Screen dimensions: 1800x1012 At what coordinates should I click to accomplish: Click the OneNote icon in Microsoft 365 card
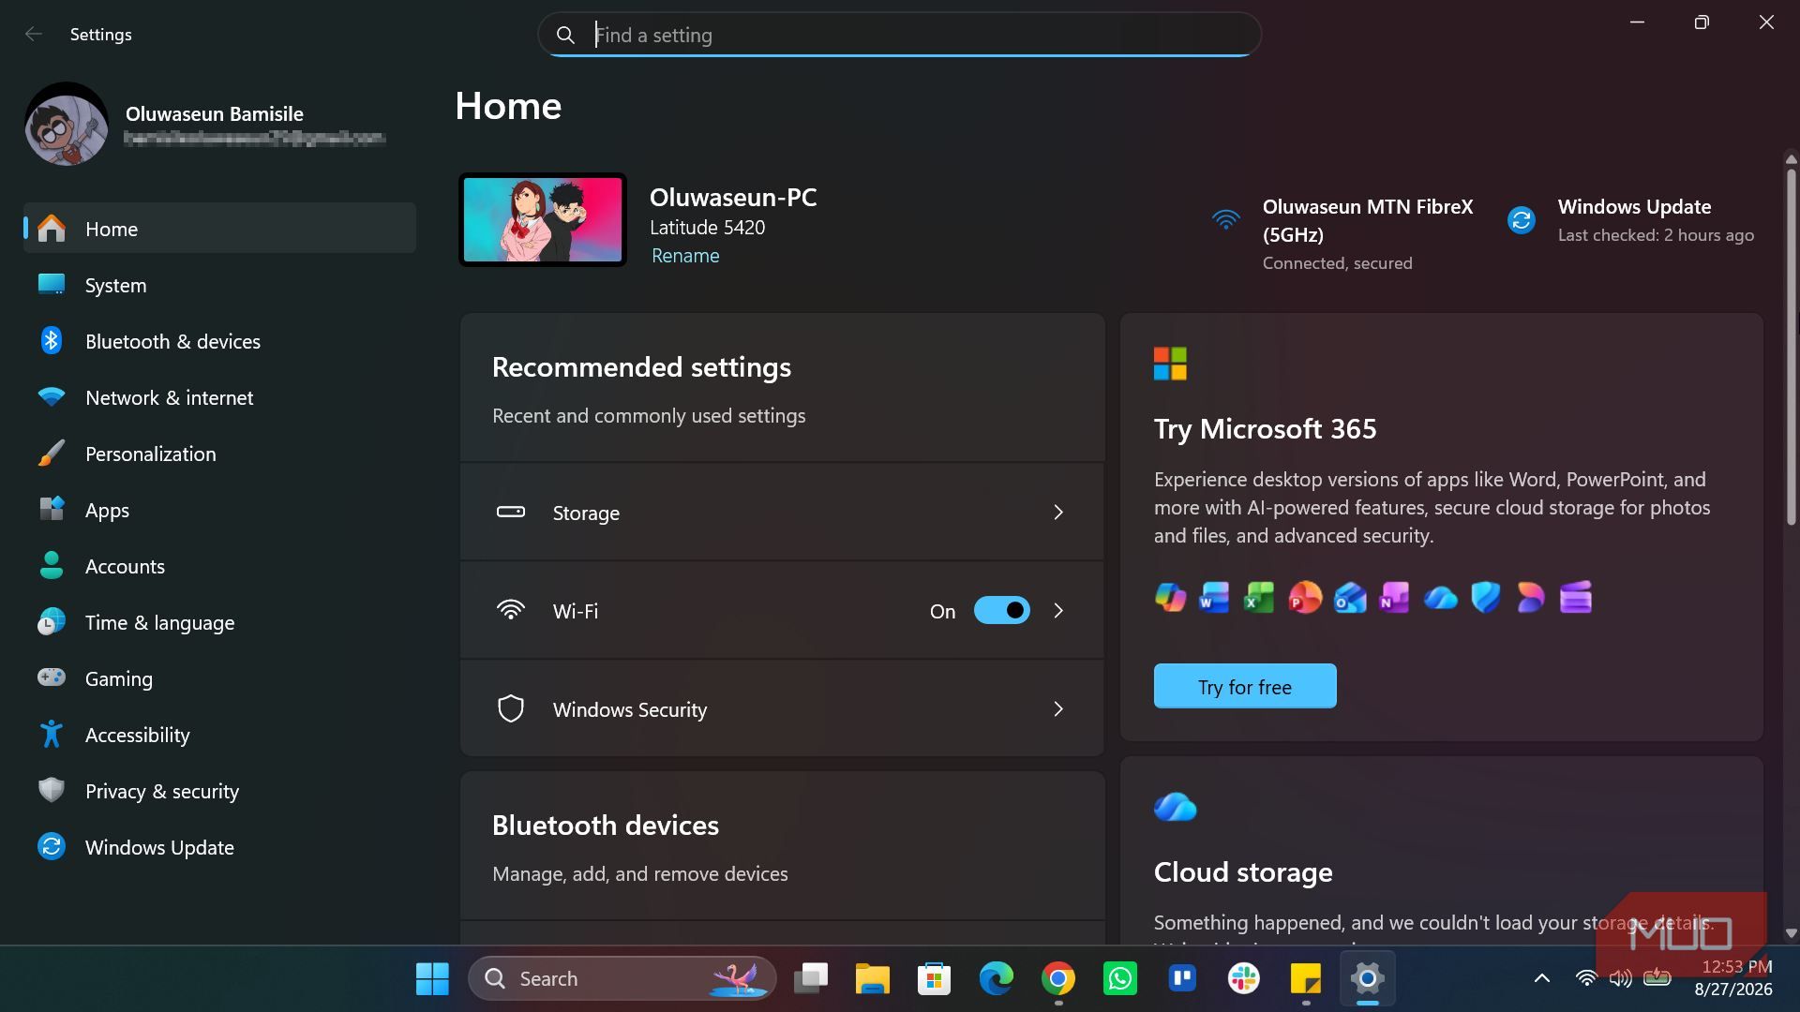point(1394,597)
